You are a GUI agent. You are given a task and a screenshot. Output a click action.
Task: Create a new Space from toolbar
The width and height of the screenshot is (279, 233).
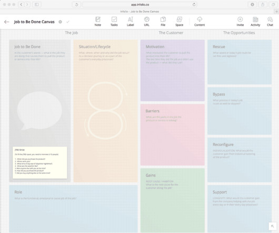[179, 22]
